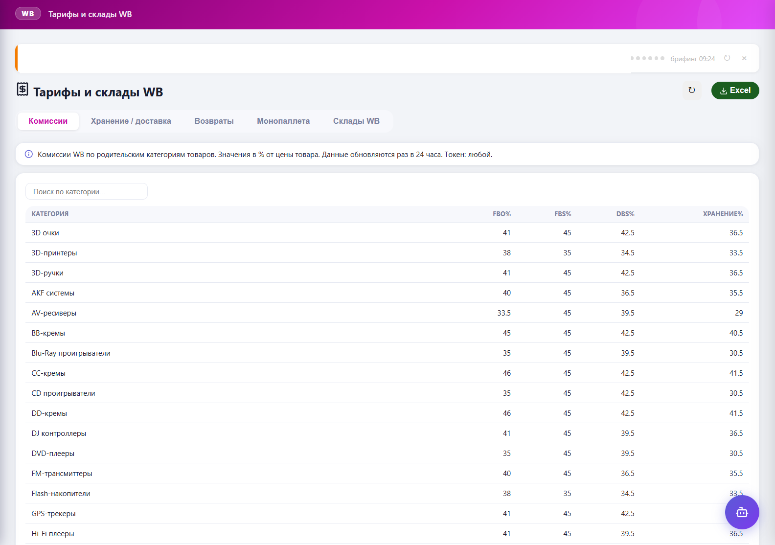This screenshot has height=545, width=775.
Task: Show the Склады WB tab
Action: (x=356, y=121)
